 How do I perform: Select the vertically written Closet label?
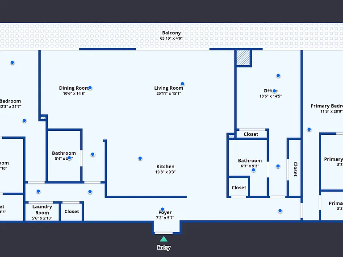point(295,169)
